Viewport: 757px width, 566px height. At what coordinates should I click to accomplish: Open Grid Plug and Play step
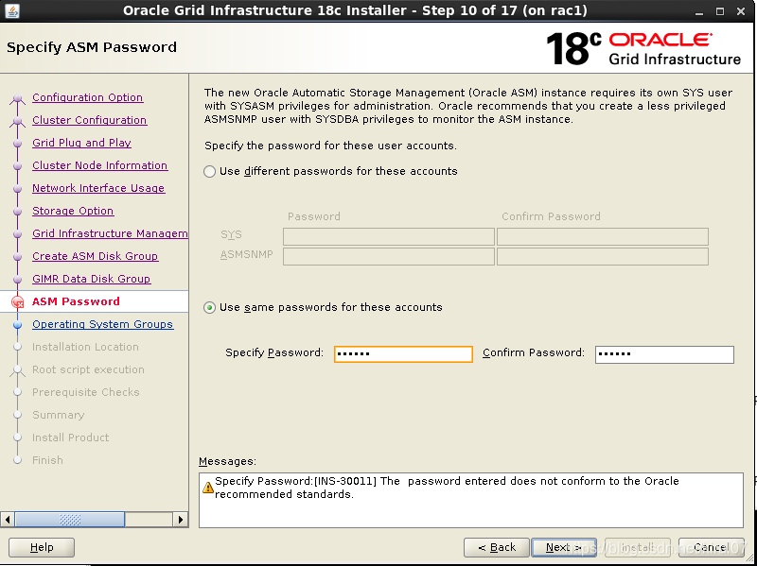pyautogui.click(x=81, y=143)
